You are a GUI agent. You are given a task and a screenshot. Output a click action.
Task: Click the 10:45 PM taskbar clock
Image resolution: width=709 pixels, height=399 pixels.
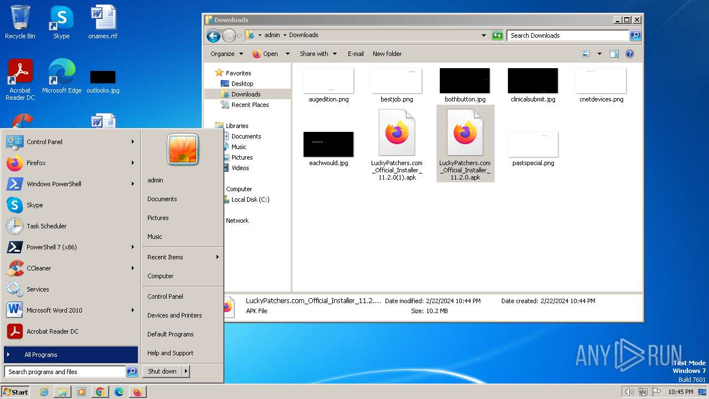pos(680,392)
